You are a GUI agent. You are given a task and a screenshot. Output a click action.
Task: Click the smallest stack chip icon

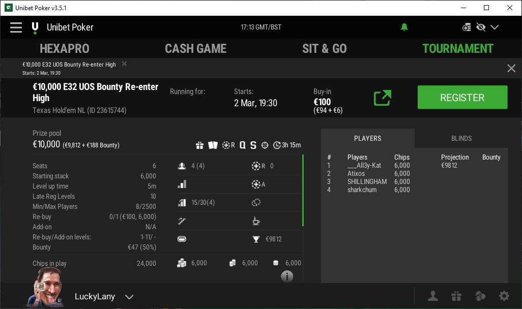tap(276, 263)
